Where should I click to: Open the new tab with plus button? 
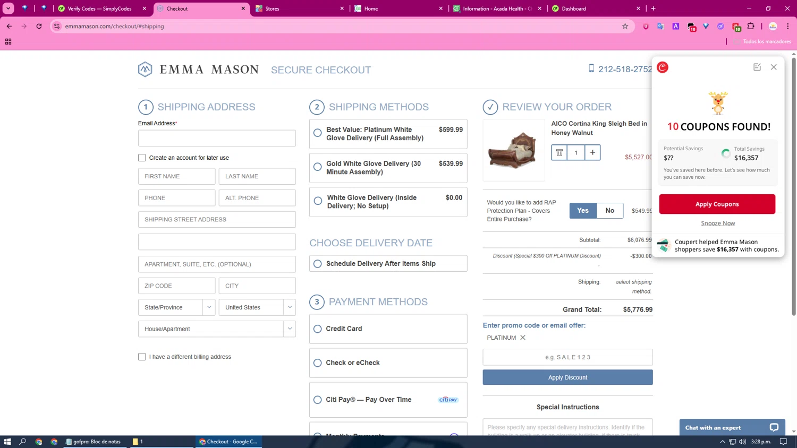click(x=653, y=8)
